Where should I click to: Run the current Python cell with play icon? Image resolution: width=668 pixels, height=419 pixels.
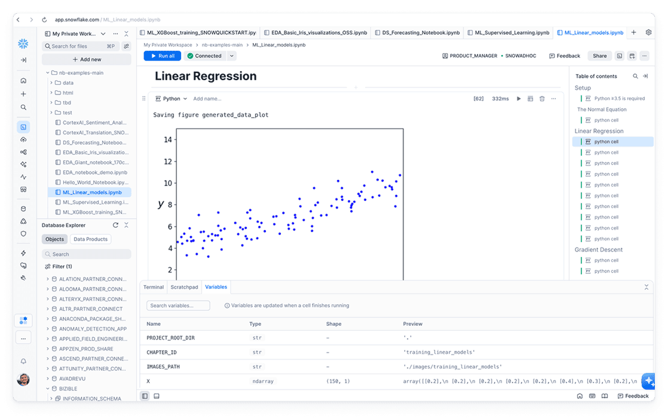tap(519, 99)
